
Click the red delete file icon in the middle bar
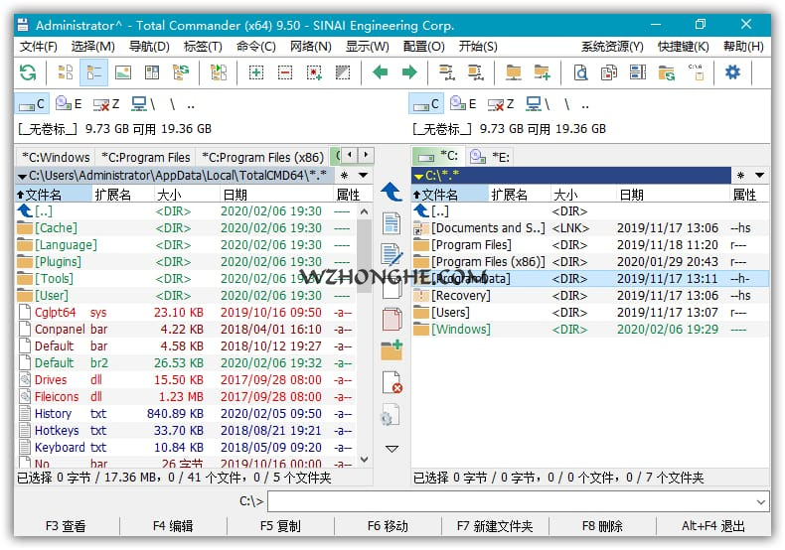(392, 383)
